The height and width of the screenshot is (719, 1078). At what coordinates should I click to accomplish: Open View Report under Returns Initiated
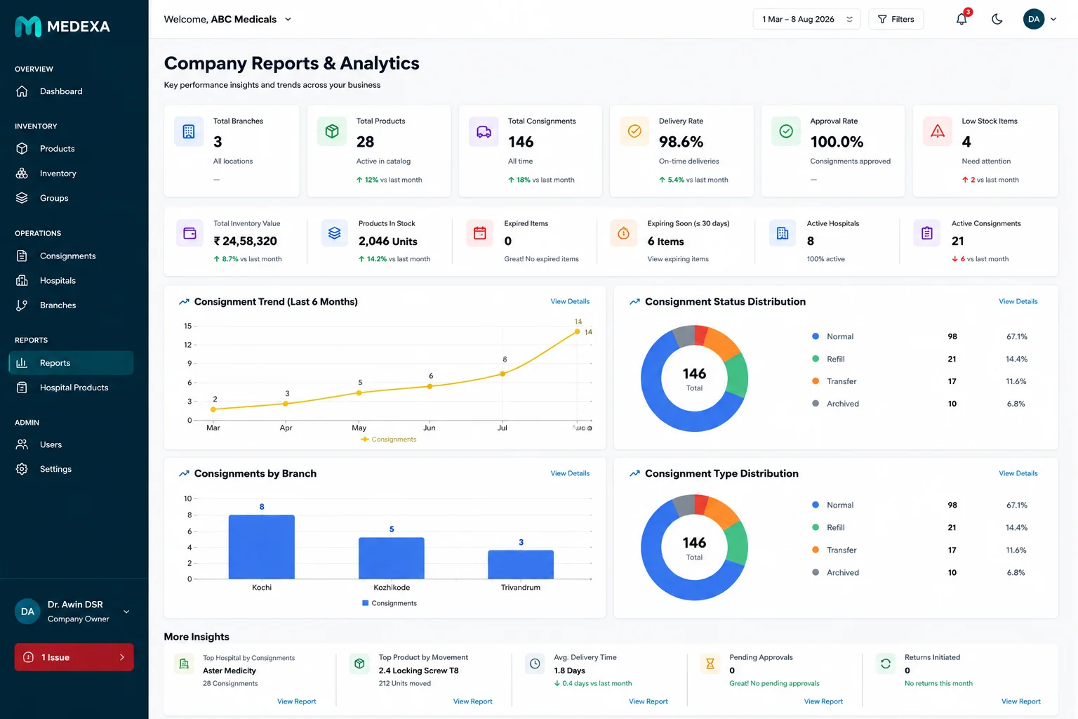[x=1020, y=701]
